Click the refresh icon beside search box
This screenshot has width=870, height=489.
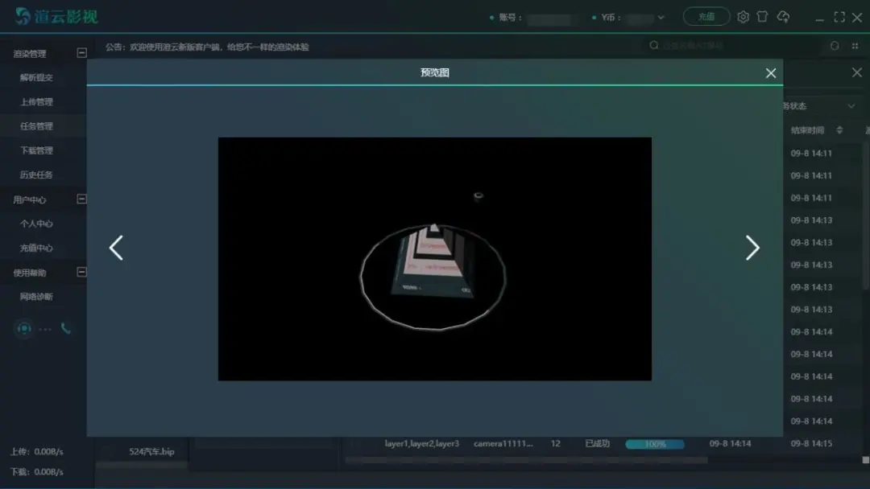[x=835, y=47]
